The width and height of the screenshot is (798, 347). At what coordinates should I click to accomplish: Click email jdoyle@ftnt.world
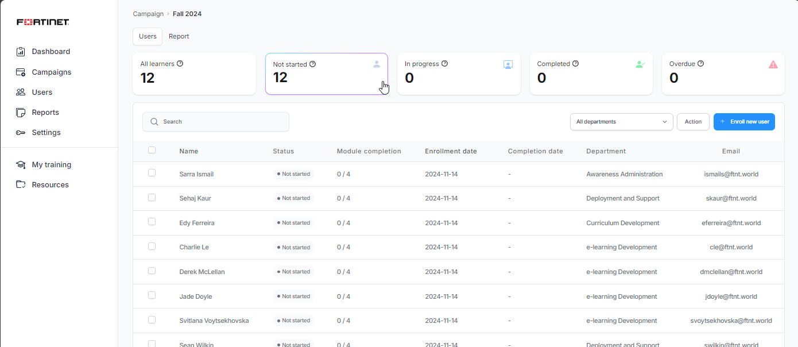point(731,296)
